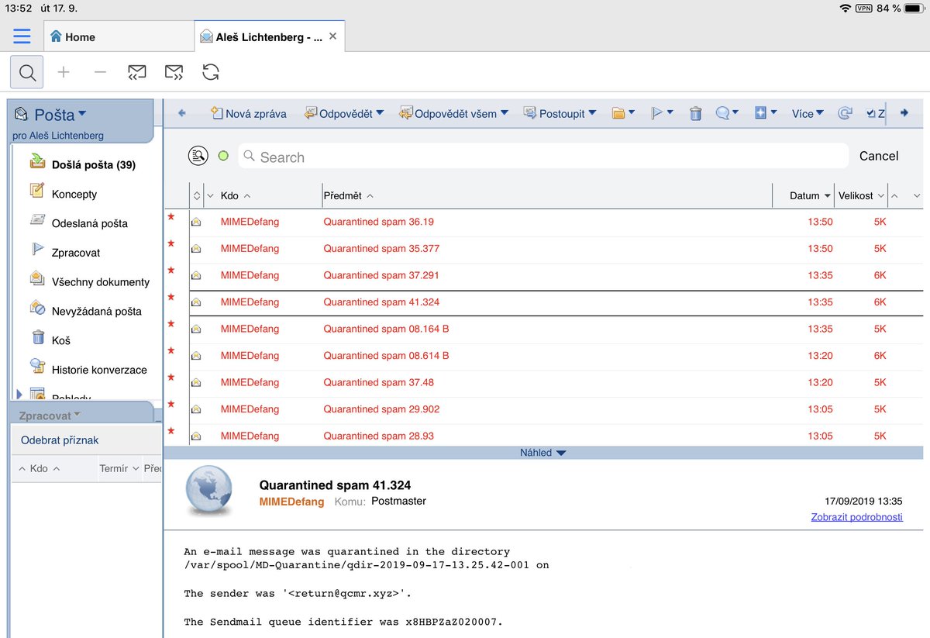Expand the Pohledy tree node
Screen dimensions: 930x638
19,395
